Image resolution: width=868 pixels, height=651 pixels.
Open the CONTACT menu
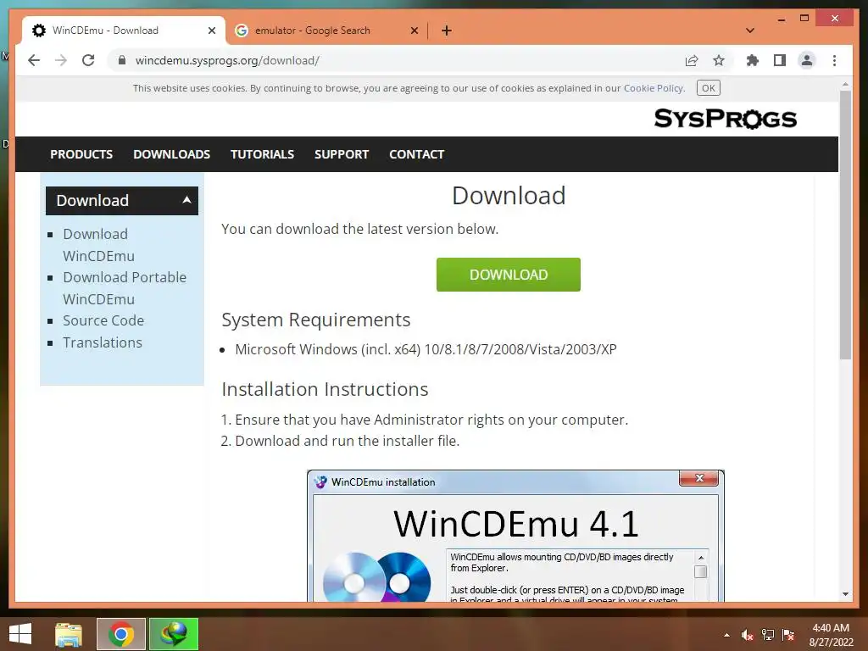(x=417, y=154)
